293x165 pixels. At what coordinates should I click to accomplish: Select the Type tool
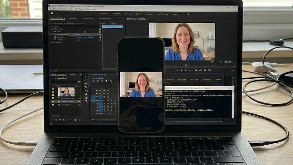click(86, 101)
